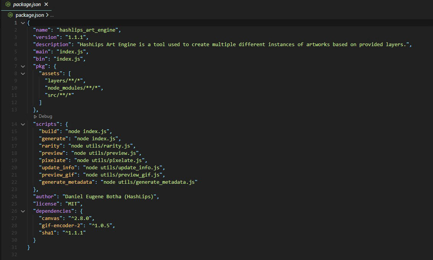
Task: Click the "src/**/*" asset string
Action: click(x=59, y=95)
